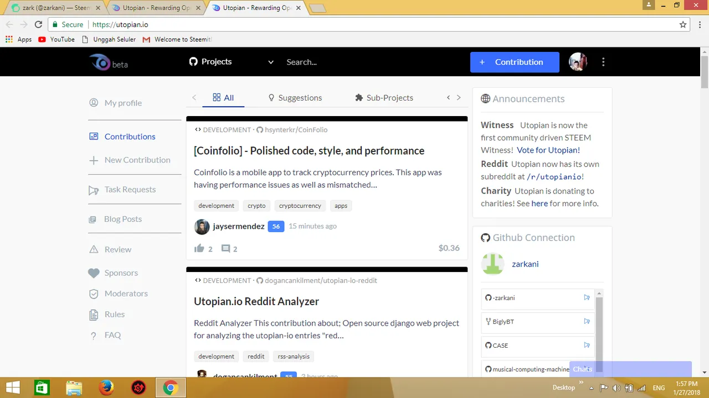Switch to the Suggestions tab

click(x=295, y=98)
